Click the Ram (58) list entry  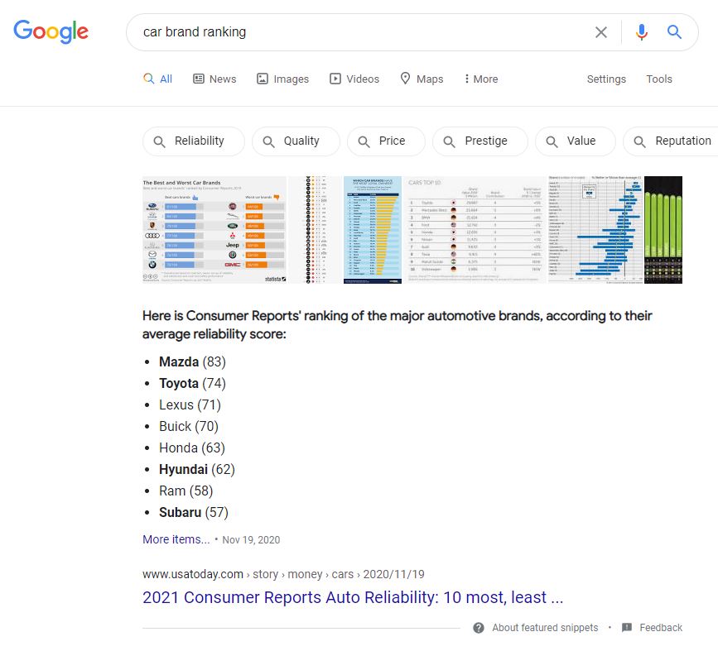coord(186,491)
